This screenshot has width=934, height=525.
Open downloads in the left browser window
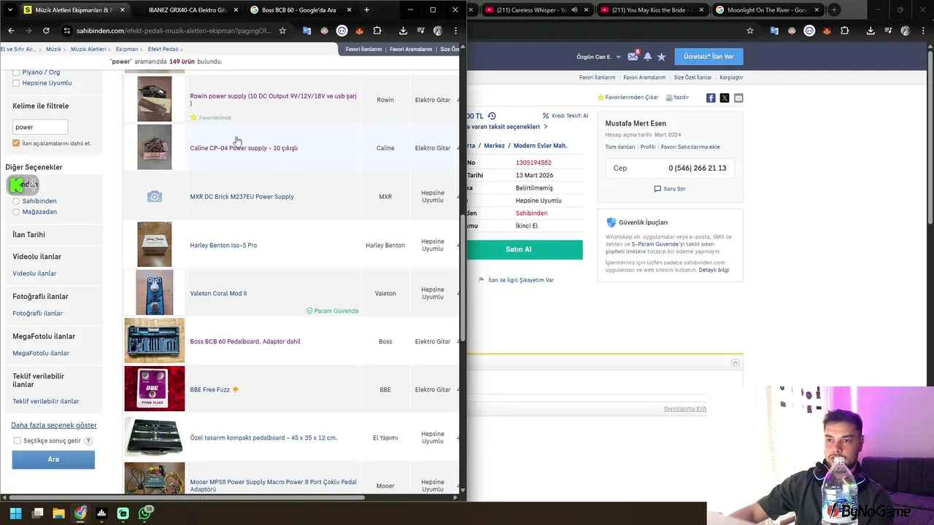click(403, 31)
